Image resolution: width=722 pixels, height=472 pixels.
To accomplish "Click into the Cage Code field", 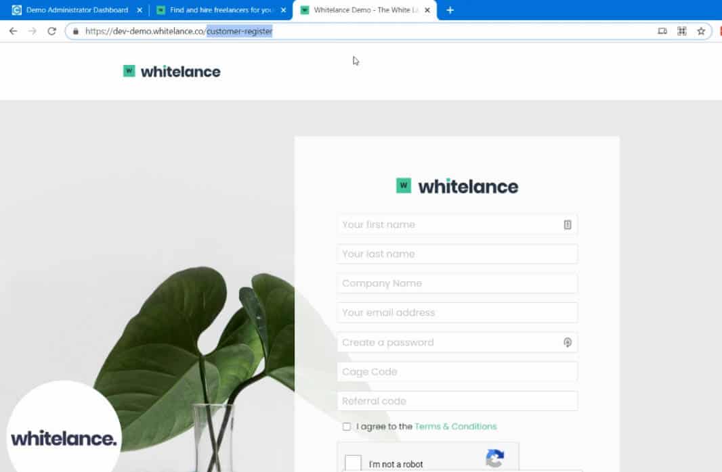I will click(x=456, y=372).
